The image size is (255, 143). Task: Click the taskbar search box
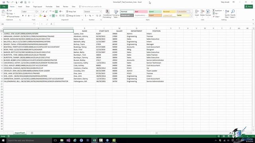coord(29,140)
